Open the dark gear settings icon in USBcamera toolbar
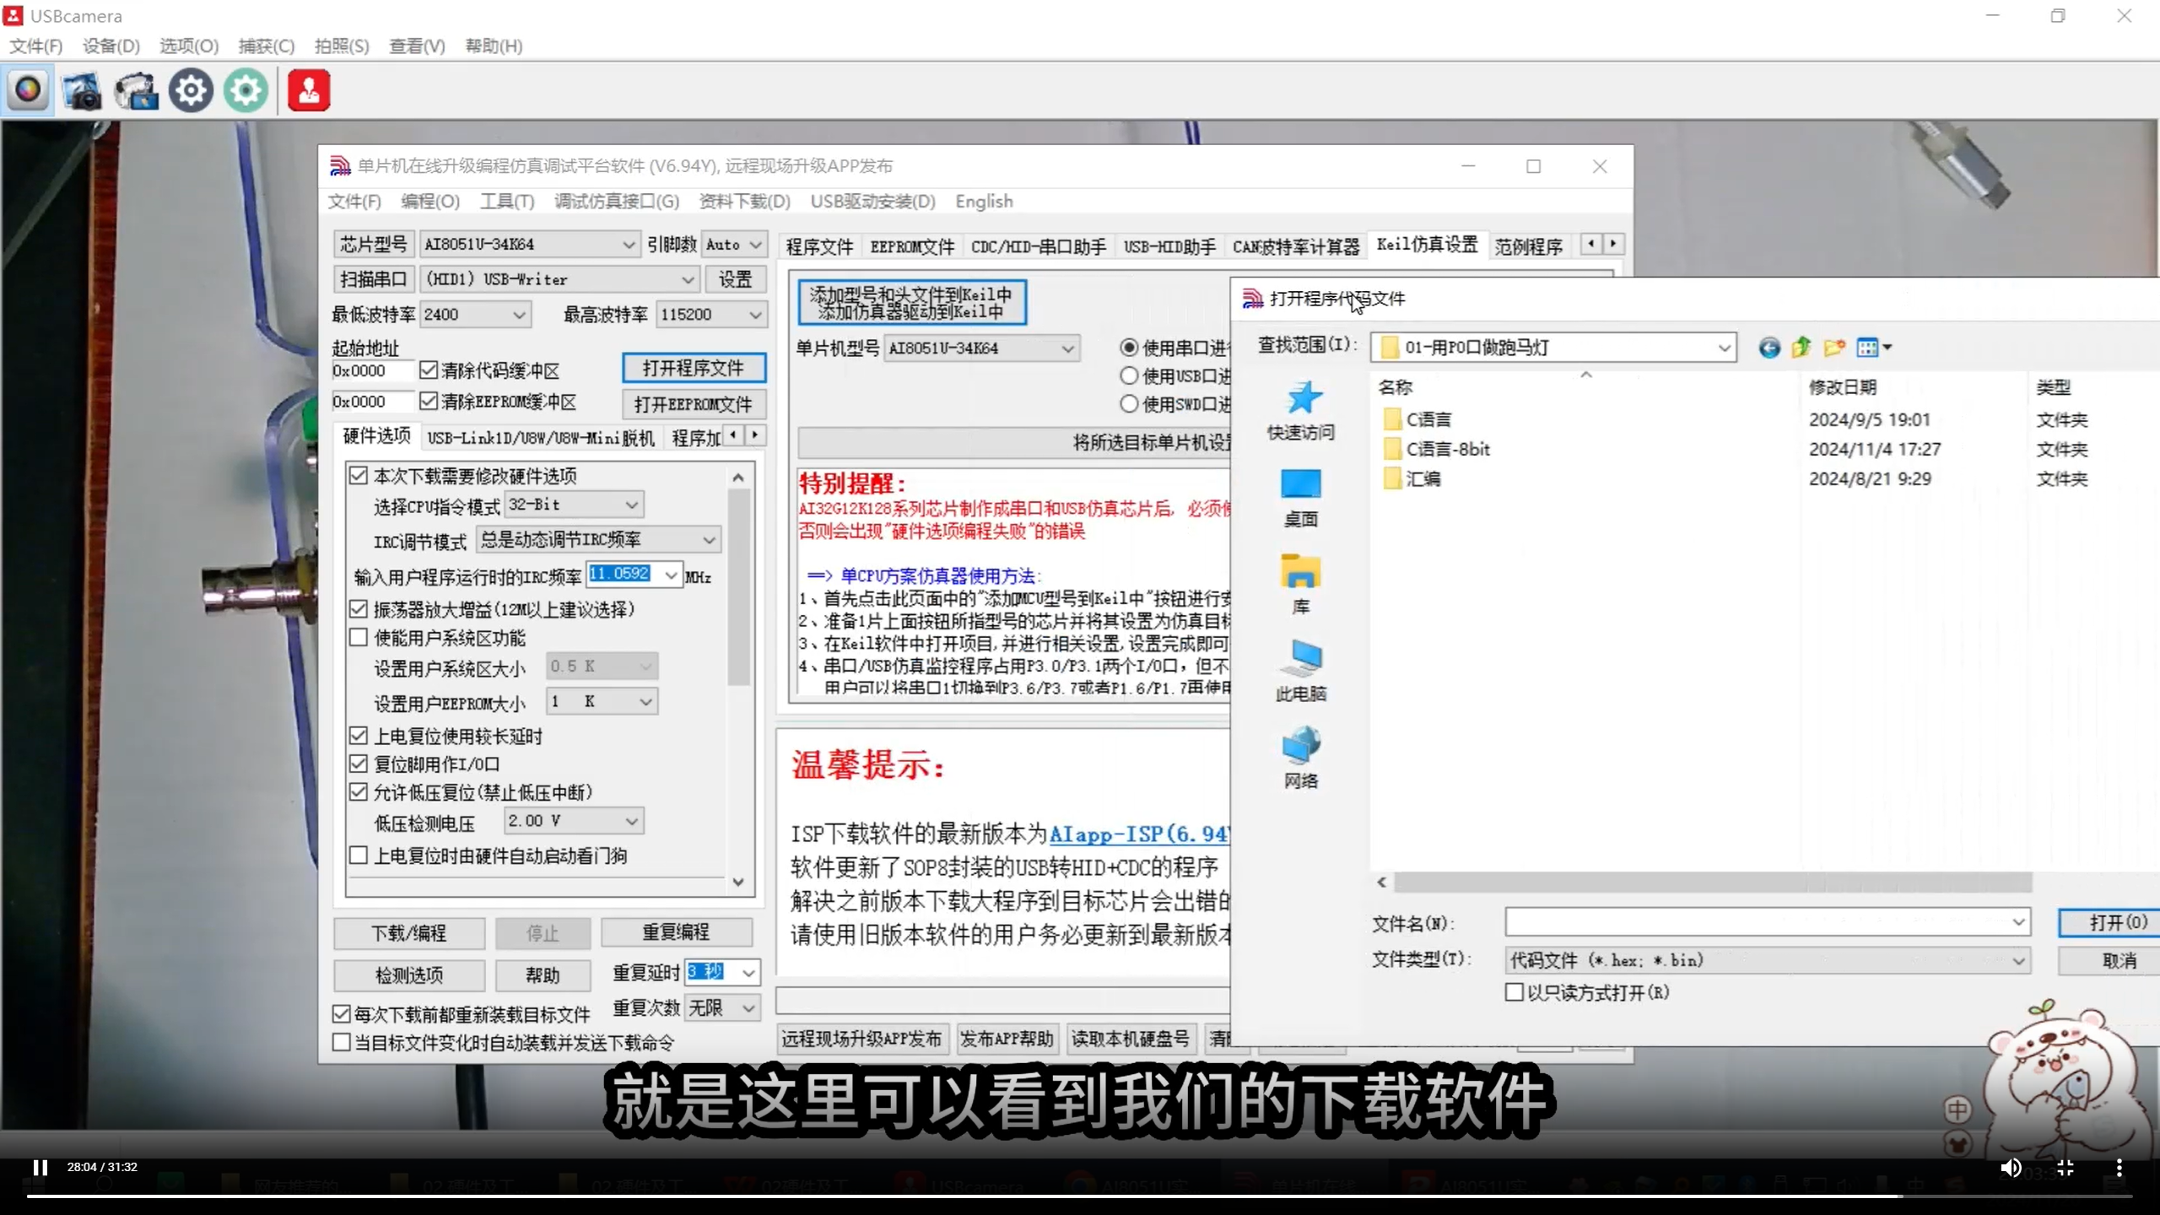 [191, 90]
